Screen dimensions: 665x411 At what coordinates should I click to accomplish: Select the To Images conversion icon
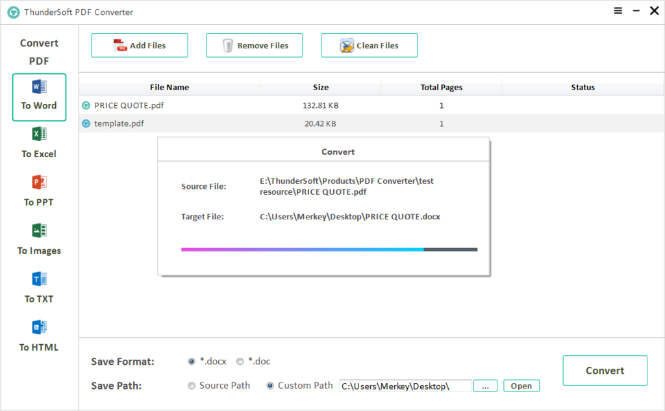pos(39,230)
